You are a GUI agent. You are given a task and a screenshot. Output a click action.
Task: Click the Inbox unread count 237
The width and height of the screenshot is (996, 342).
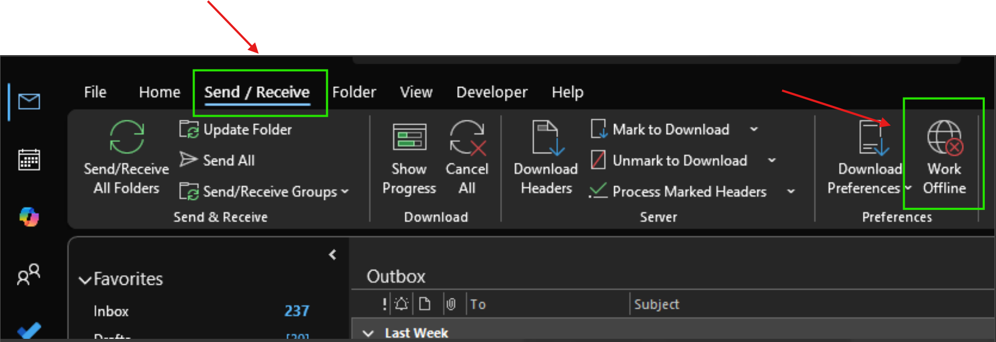pyautogui.click(x=296, y=311)
